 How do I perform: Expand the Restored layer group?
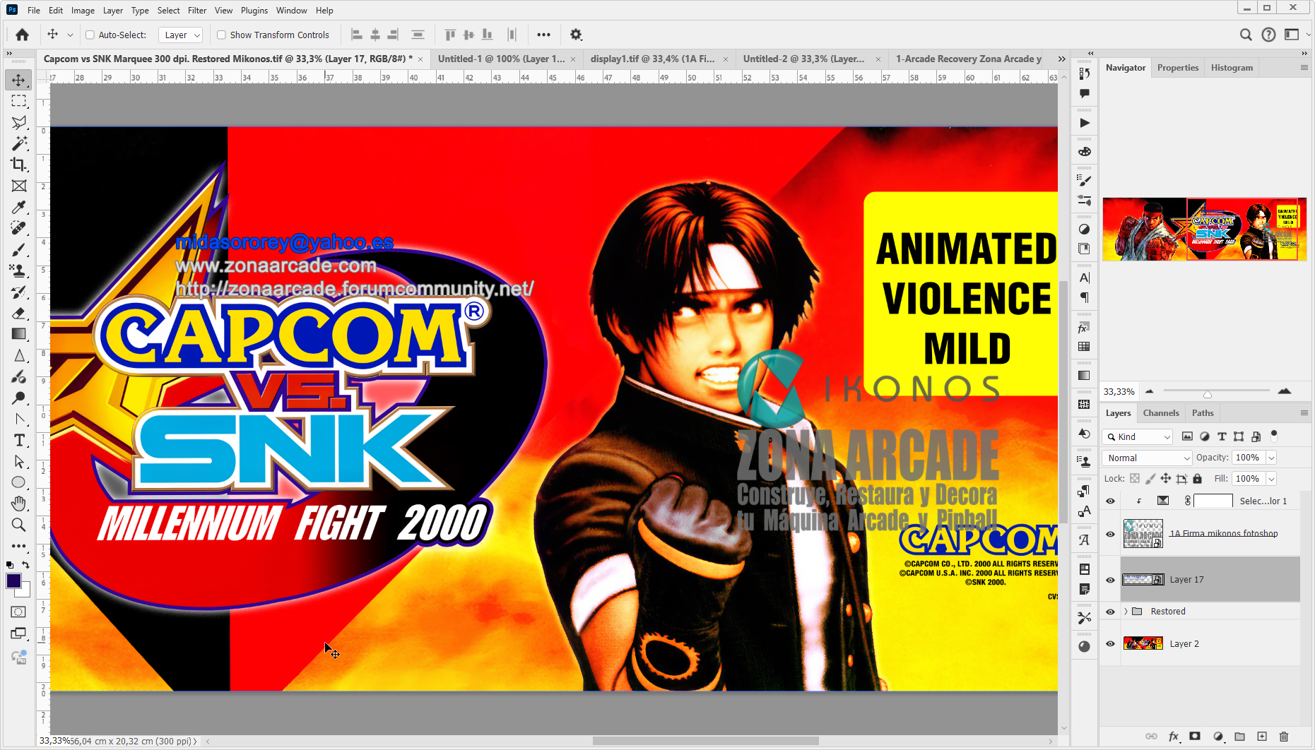point(1126,612)
